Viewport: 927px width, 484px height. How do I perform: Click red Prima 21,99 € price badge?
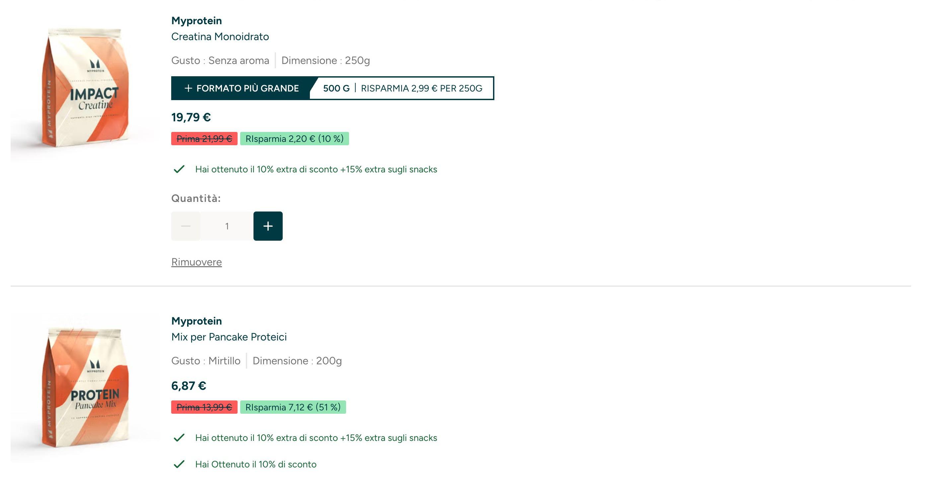tap(204, 139)
